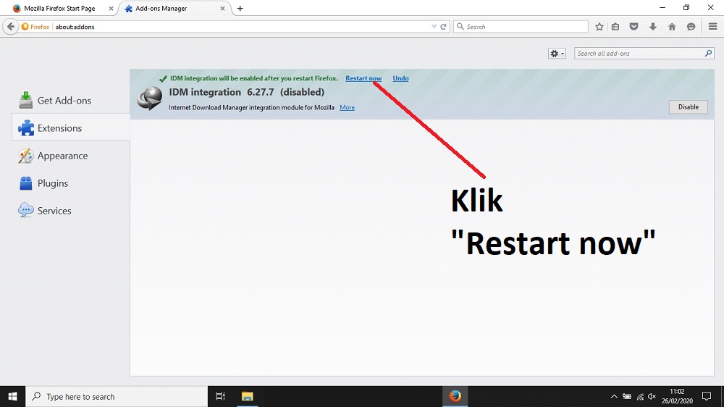724x407 pixels.
Task: Open the Firefox hamburger menu
Action: tap(712, 27)
